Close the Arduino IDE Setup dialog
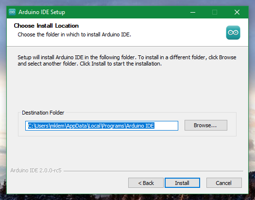Screen dimensions: 255x200 point(237,12)
